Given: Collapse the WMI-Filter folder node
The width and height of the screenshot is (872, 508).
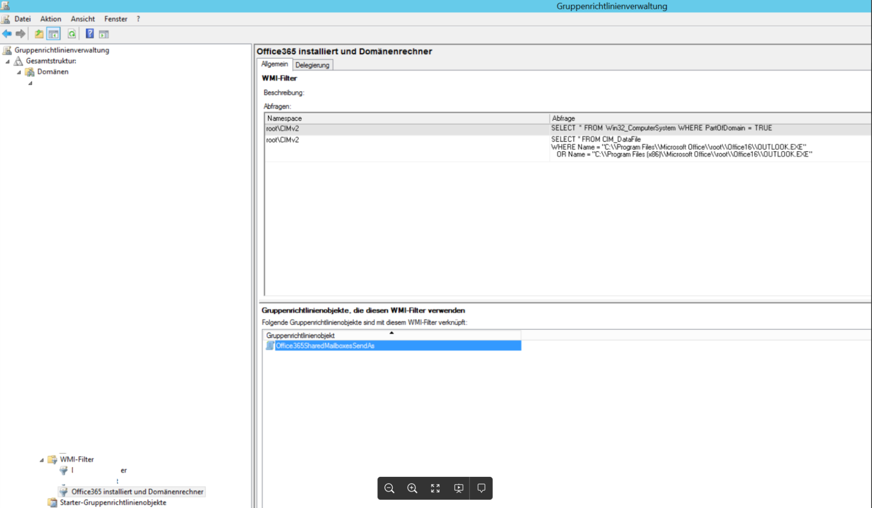Looking at the screenshot, I should coord(41,460).
